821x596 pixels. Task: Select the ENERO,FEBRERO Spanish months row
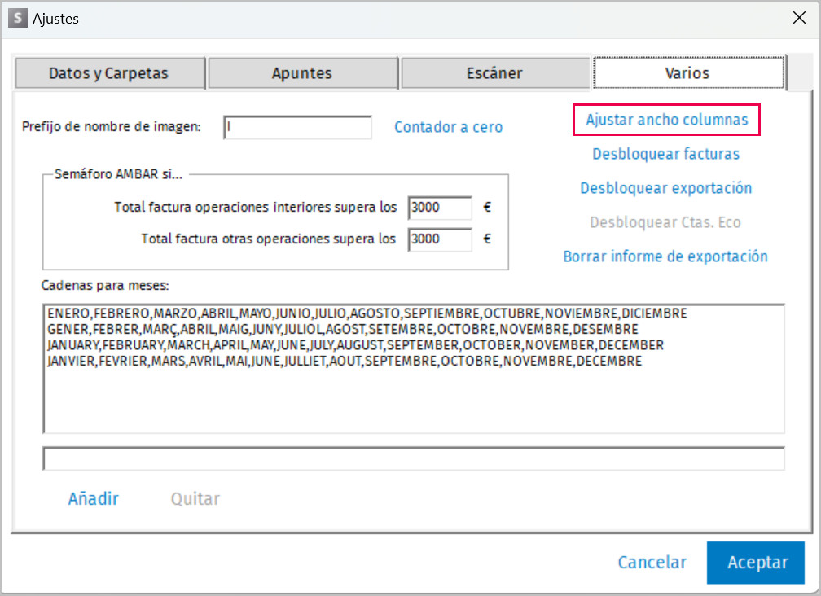(x=367, y=313)
